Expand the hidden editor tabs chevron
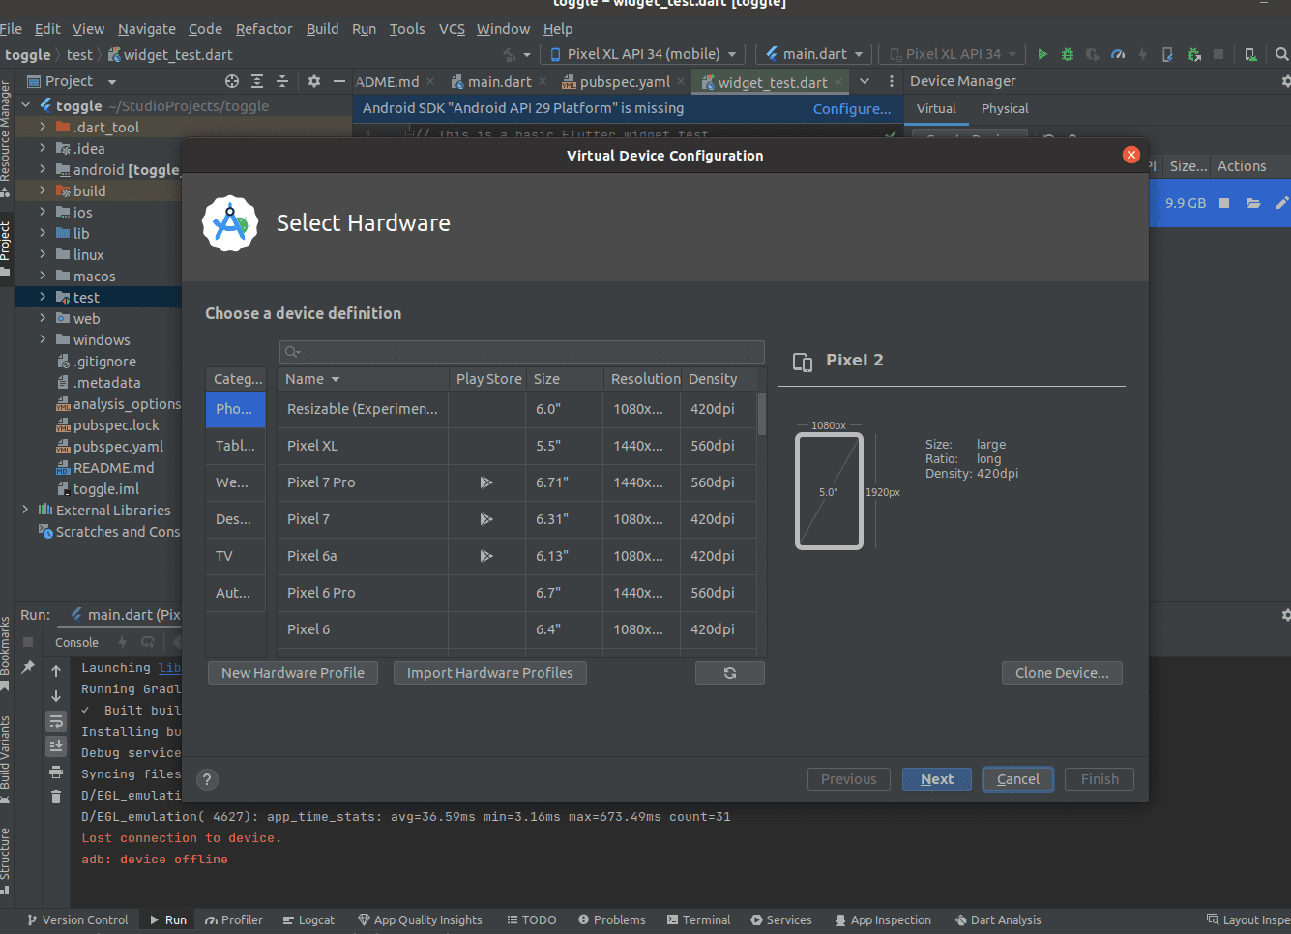 (x=865, y=81)
